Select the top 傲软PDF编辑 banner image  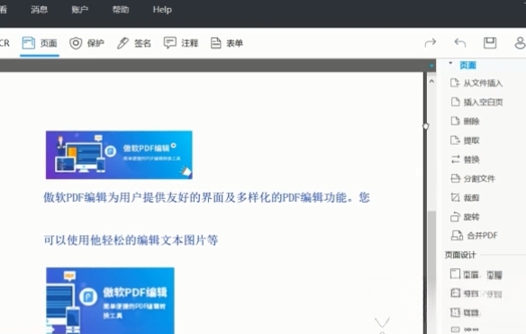(x=119, y=155)
